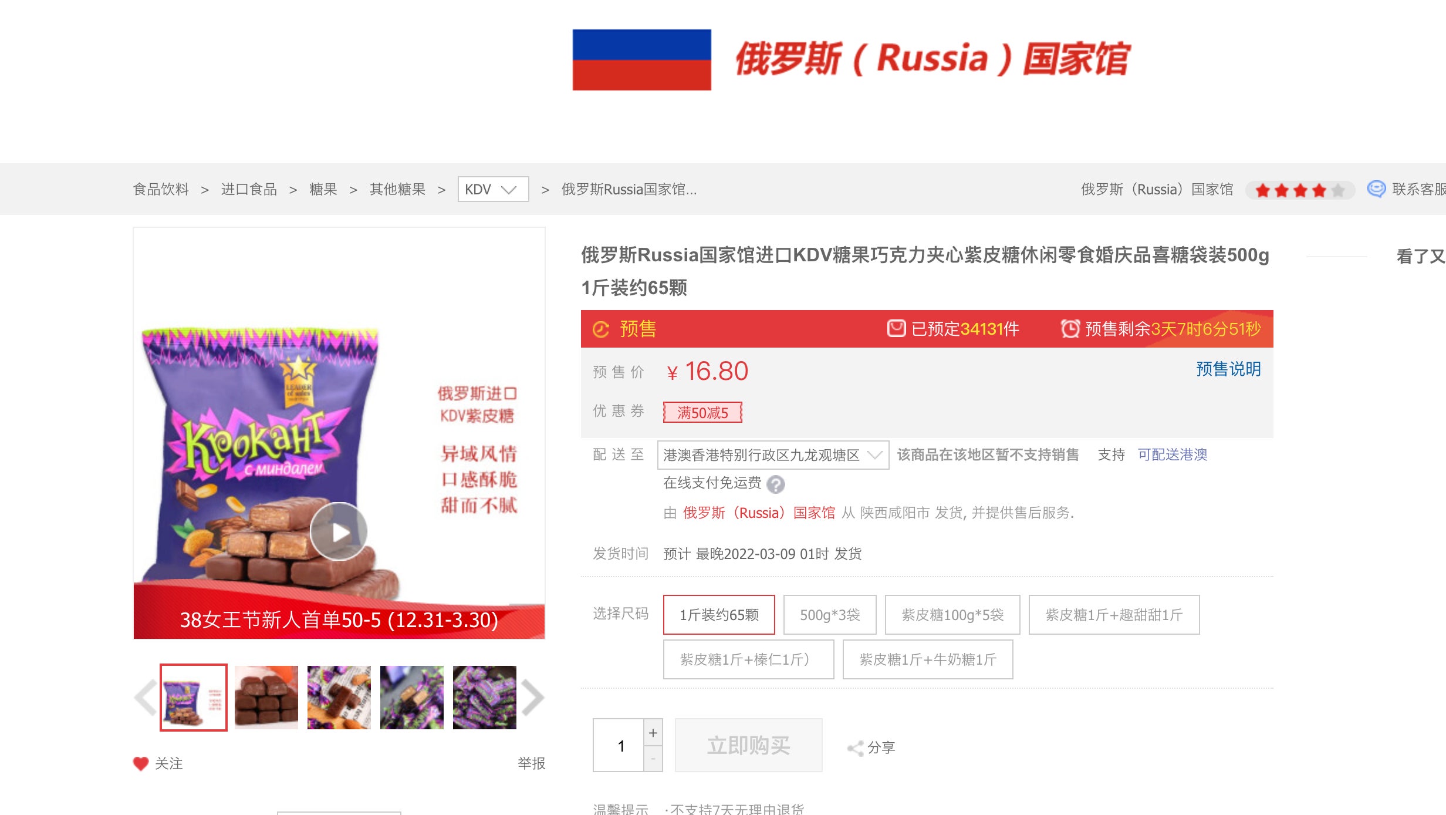The image size is (1446, 815).
Task: Show previous thumbnails with left arrow
Action: click(145, 698)
